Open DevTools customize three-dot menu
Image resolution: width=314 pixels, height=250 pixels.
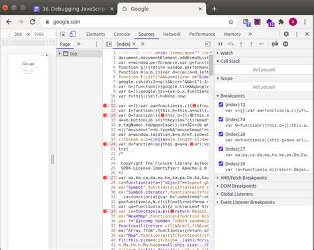[x=297, y=34]
